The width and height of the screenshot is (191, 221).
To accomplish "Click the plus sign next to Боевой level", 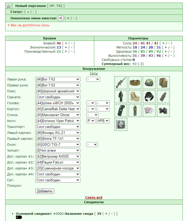I will click(x=66, y=43).
